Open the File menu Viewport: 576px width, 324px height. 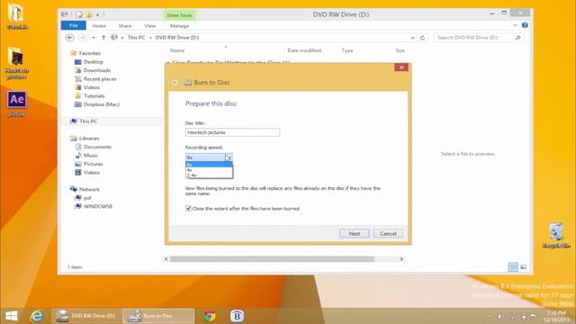(x=74, y=25)
